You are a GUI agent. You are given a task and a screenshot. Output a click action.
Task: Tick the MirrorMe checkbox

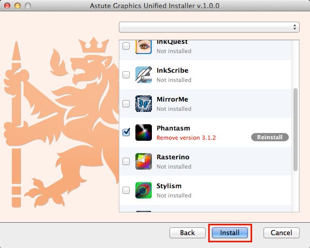click(x=126, y=104)
